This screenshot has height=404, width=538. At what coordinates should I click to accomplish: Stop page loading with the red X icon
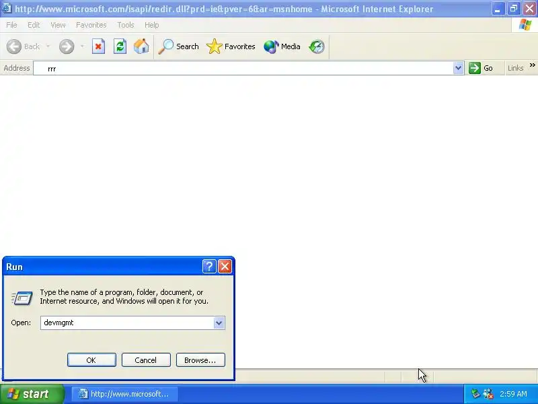[98, 46]
